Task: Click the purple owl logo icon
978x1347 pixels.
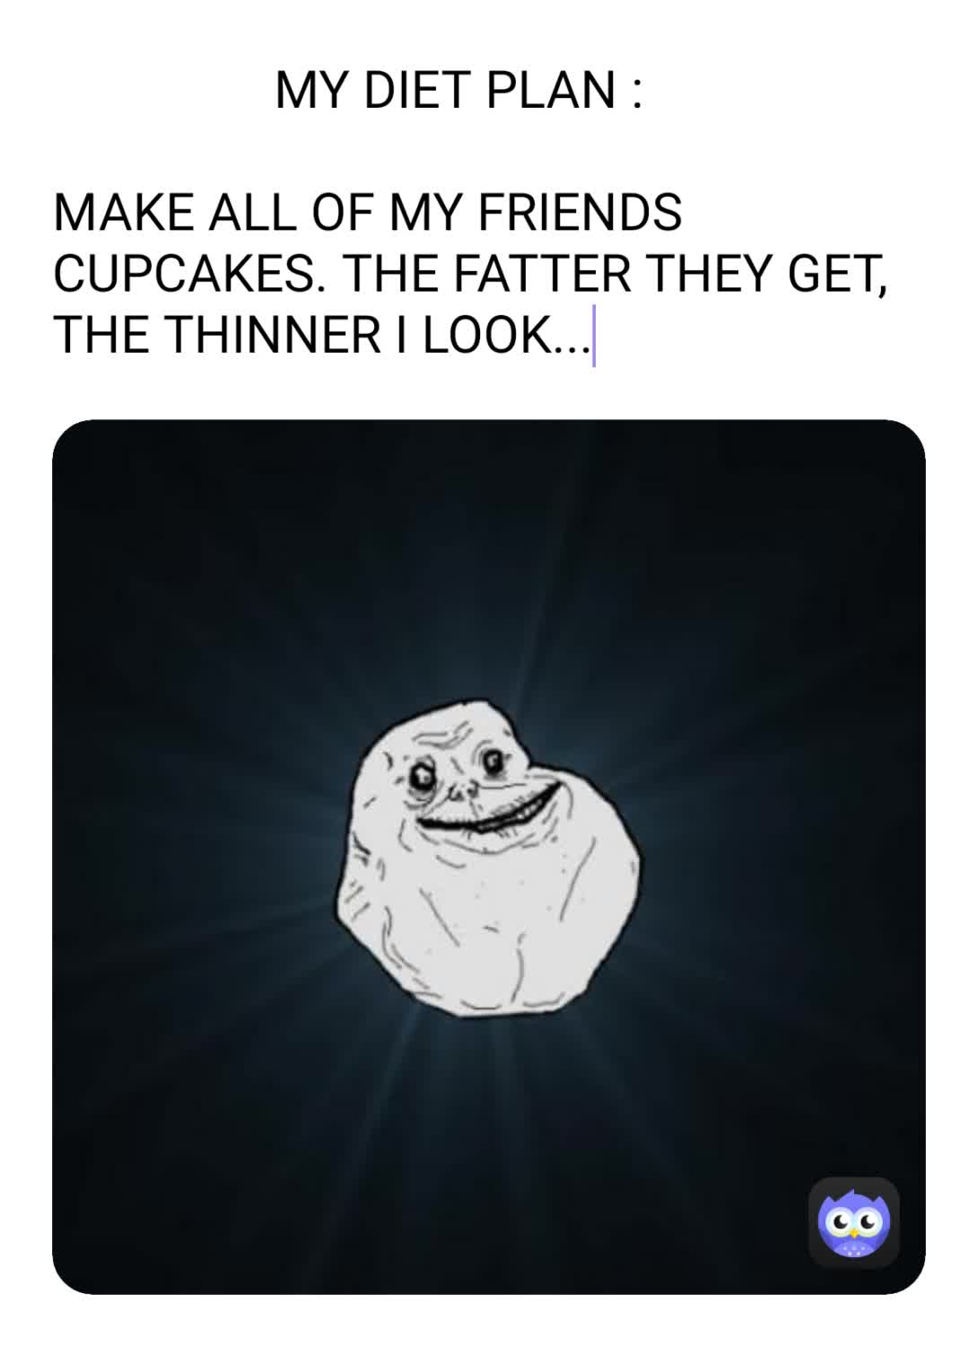Action: tap(854, 1222)
